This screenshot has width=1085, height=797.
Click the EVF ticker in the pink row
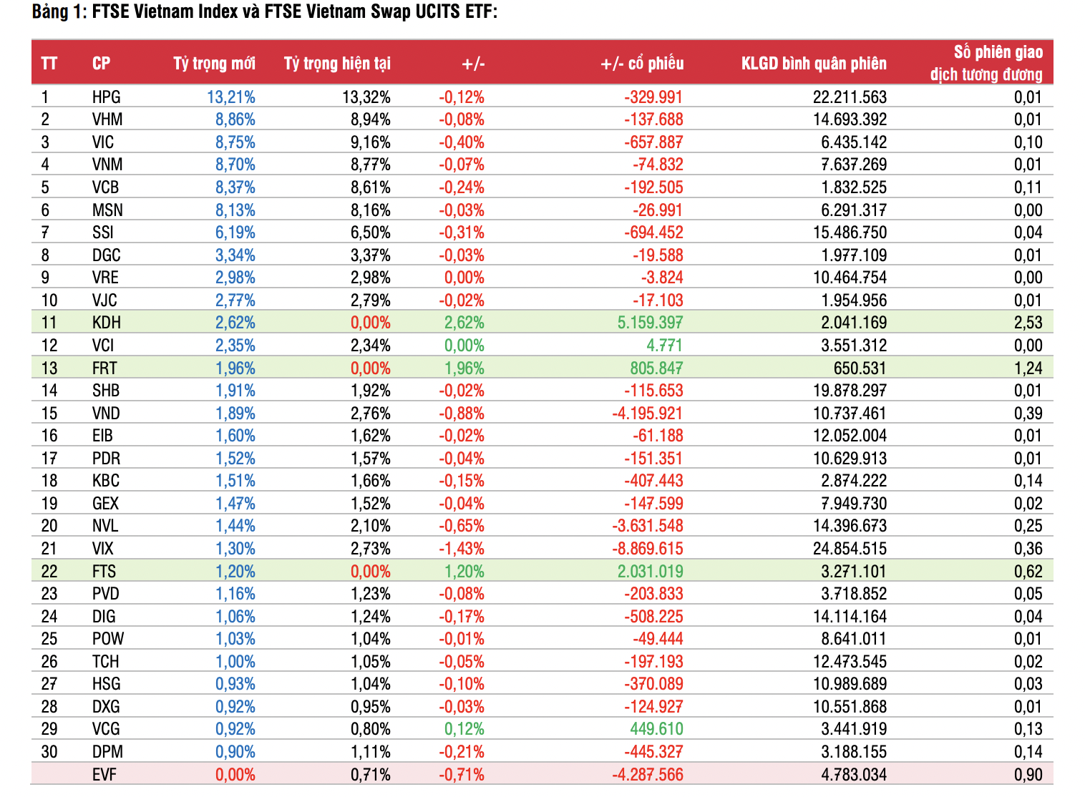[x=104, y=775]
